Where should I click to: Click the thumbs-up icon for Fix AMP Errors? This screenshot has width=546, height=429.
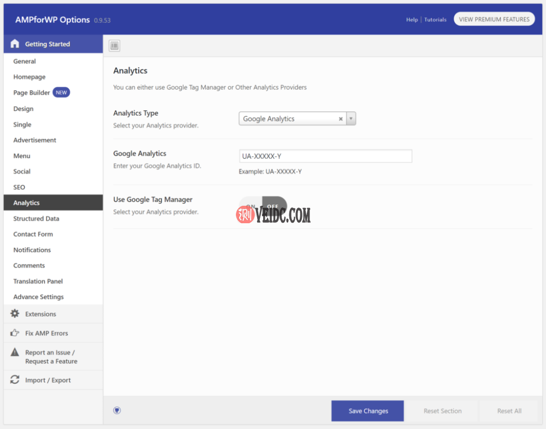tap(15, 333)
